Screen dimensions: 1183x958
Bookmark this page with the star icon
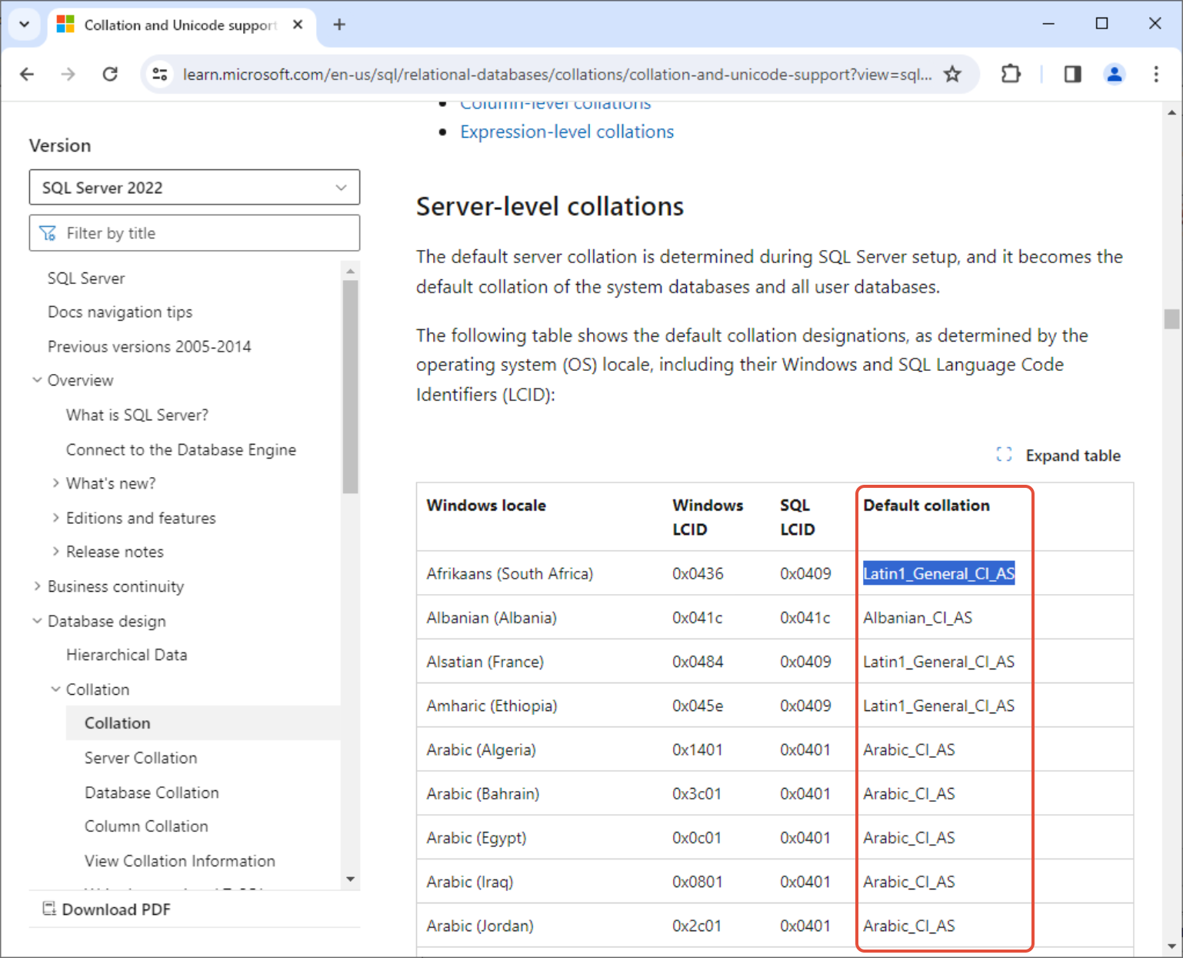coord(952,74)
